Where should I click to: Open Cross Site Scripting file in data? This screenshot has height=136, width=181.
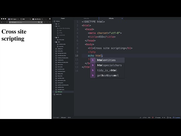(x=64, y=28)
